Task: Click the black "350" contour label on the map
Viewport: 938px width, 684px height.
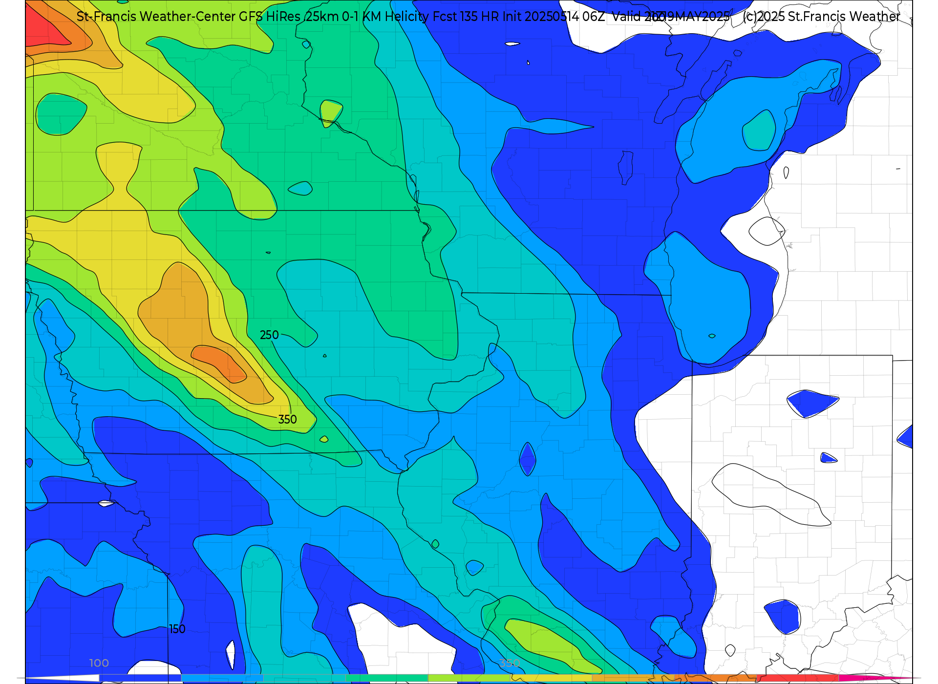Action: (287, 420)
